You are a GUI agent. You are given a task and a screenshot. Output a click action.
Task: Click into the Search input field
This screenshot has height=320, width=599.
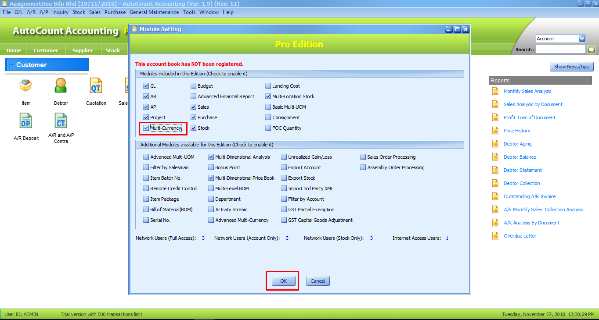tap(561, 50)
